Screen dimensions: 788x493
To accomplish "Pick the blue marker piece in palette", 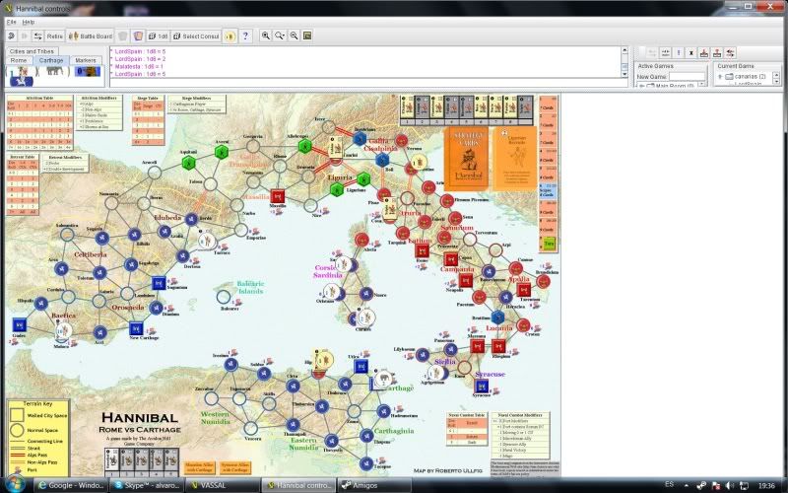I will [x=88, y=71].
